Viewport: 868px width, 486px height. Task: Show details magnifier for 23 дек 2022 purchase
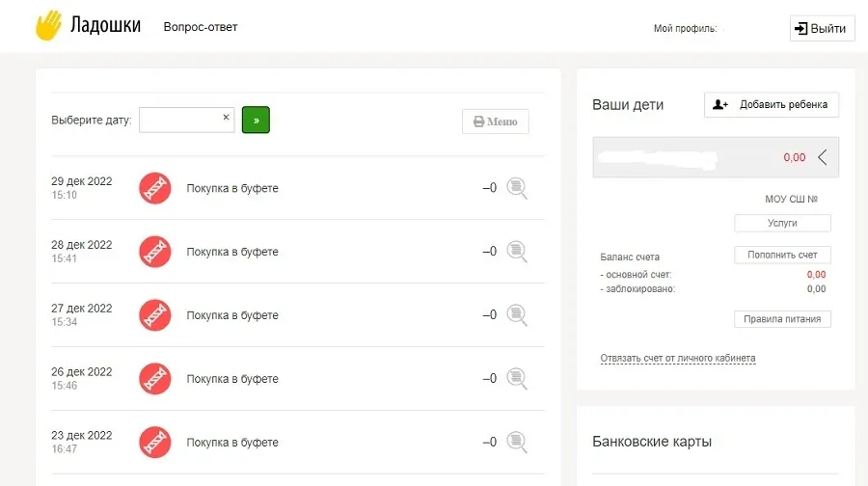coord(517,443)
